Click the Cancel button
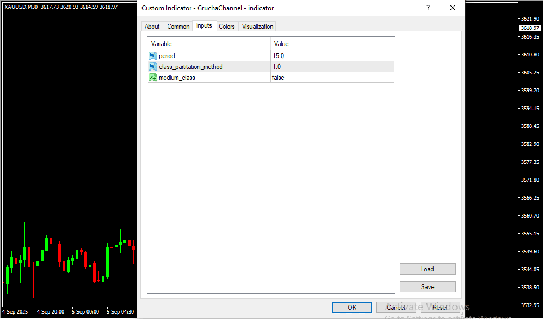Image resolution: width=544 pixels, height=319 pixels. coord(396,308)
